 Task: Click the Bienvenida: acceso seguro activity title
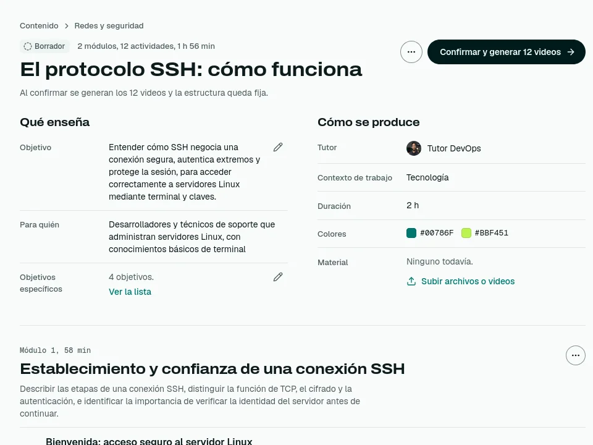point(149,441)
